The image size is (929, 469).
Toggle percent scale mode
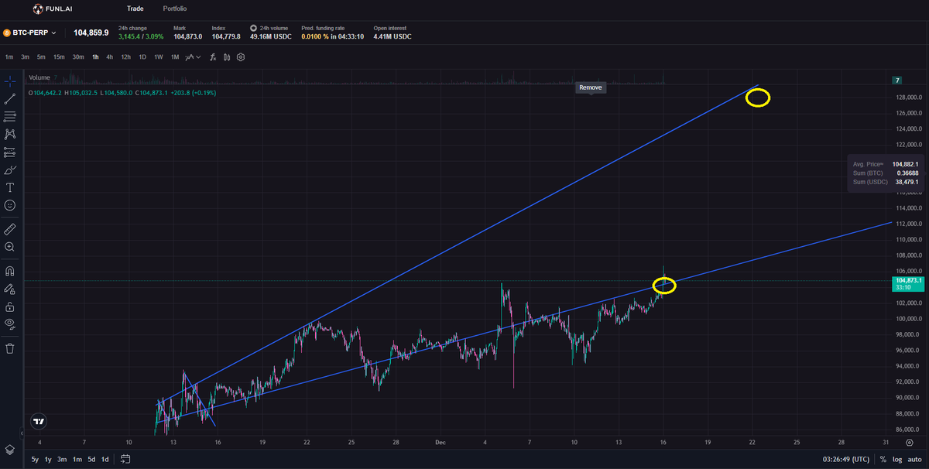click(x=883, y=459)
